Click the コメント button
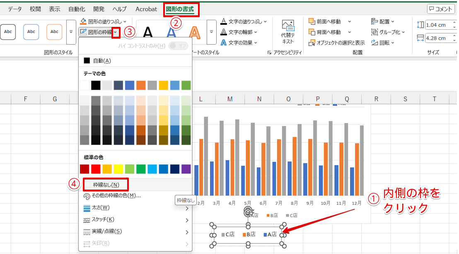The image size is (459, 254). (x=441, y=9)
